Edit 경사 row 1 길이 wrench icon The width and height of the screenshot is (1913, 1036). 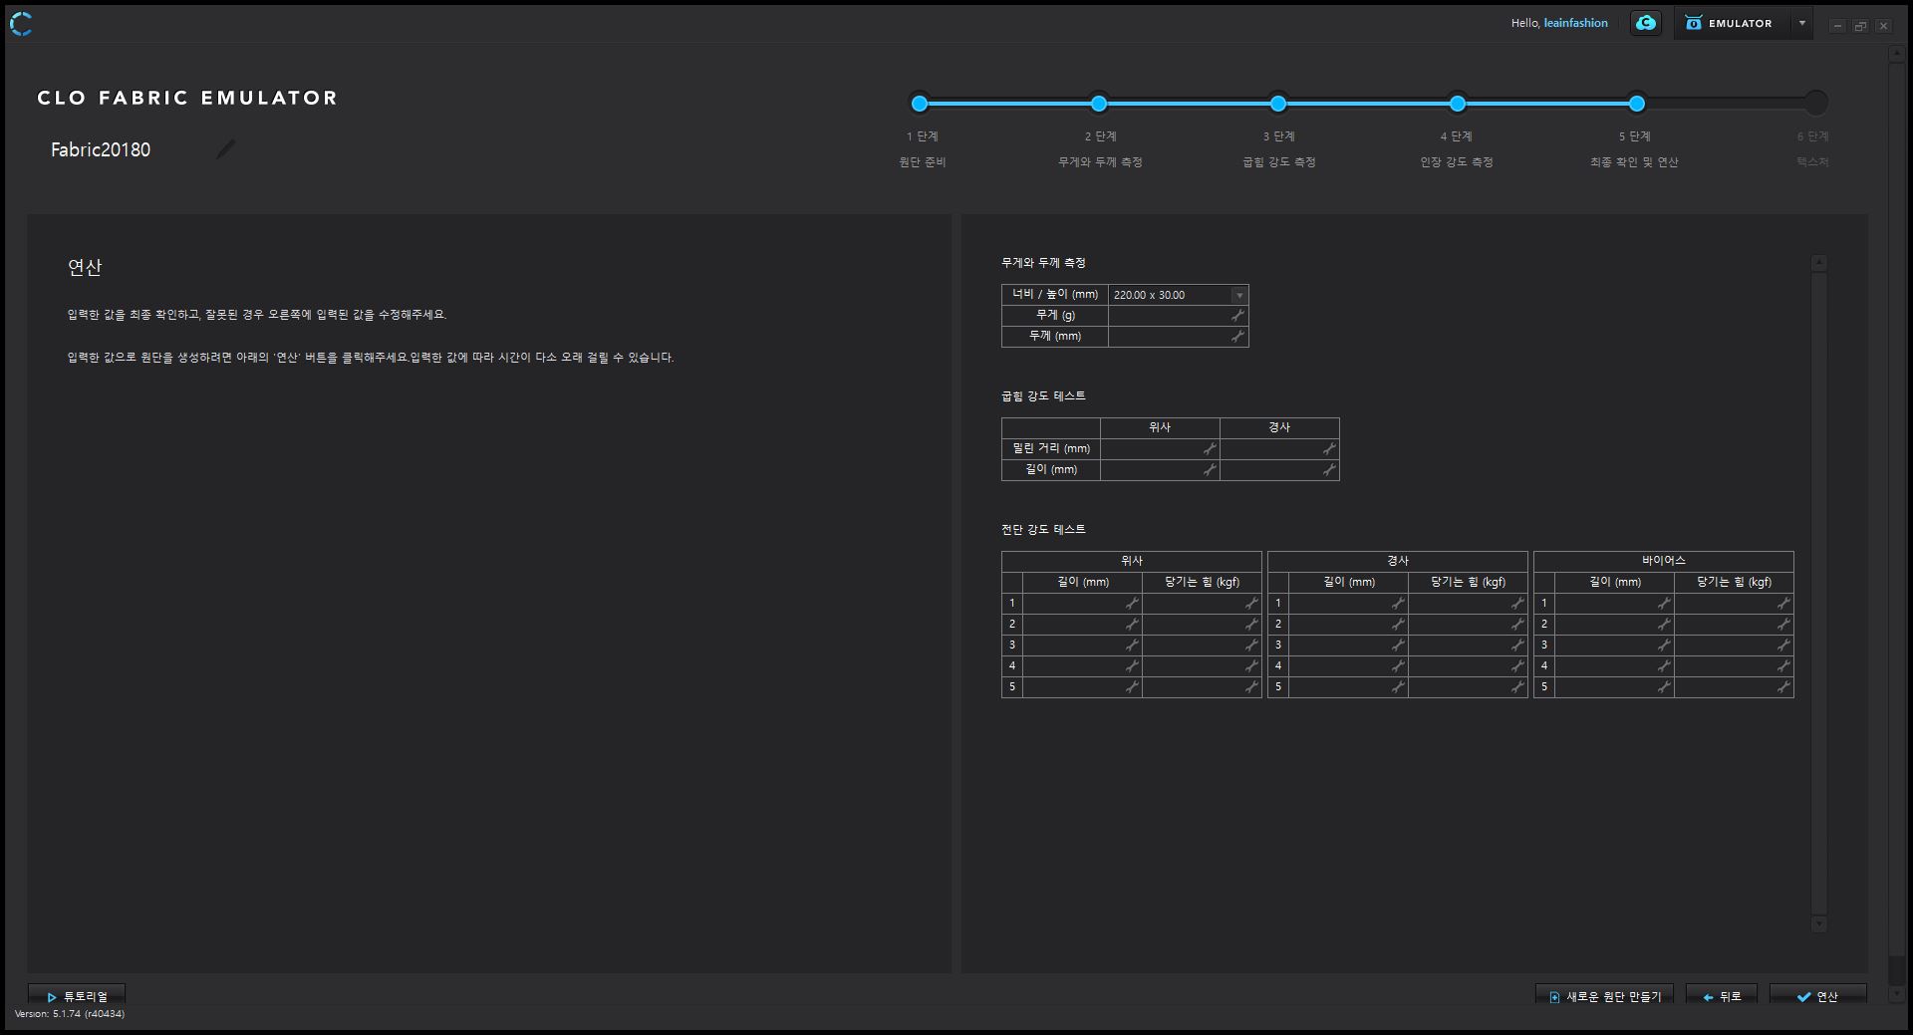[1398, 603]
